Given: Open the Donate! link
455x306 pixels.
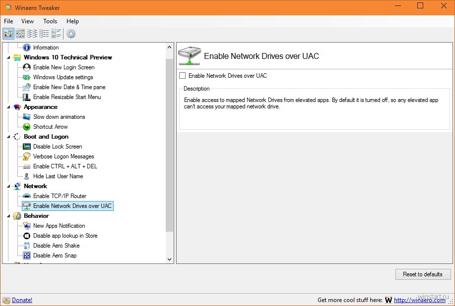Looking at the screenshot, I should tap(22, 300).
